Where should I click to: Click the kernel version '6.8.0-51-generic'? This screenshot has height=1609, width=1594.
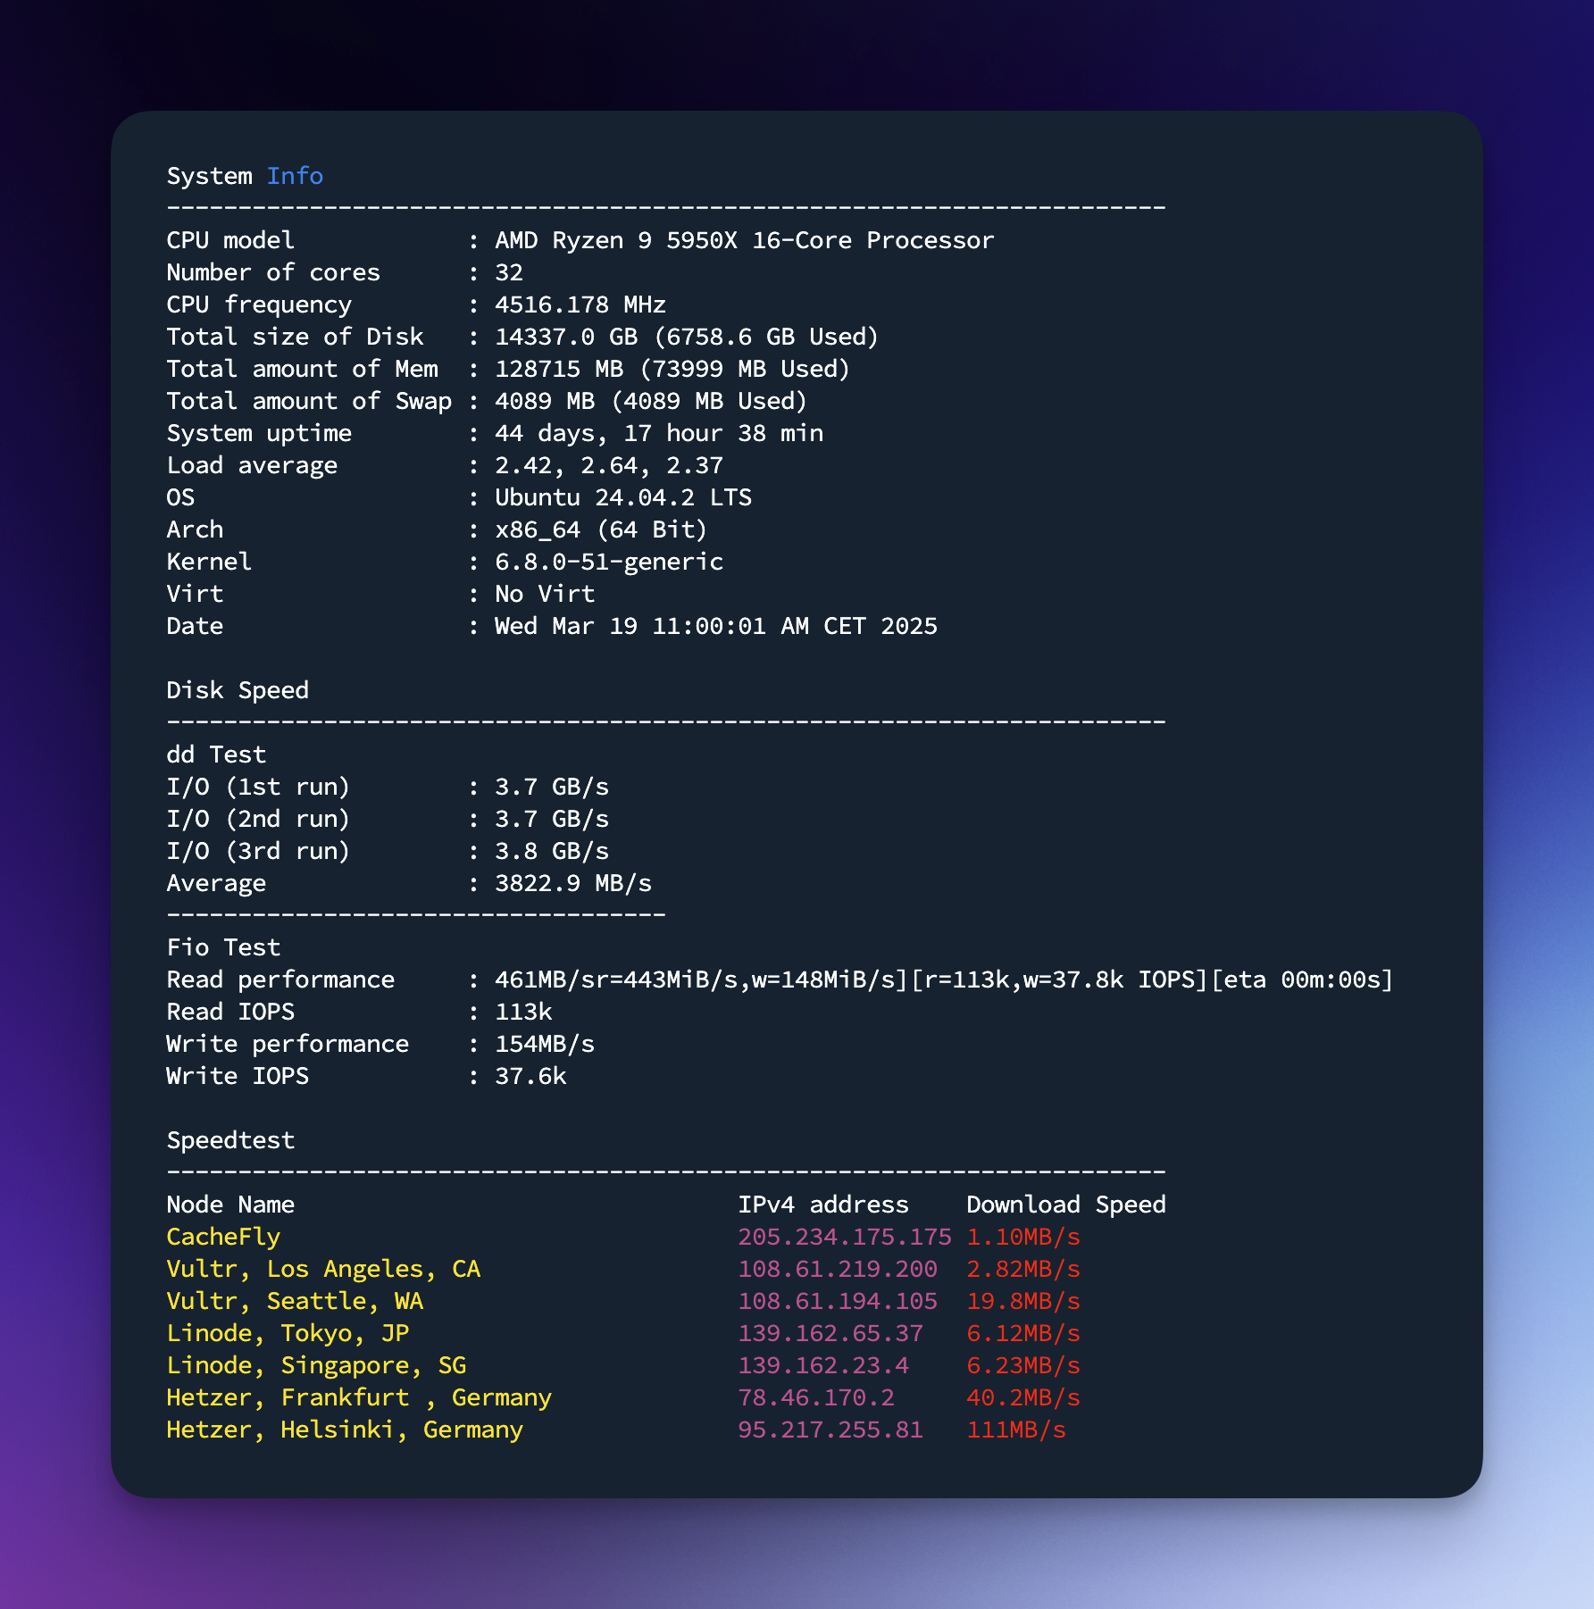pos(609,562)
